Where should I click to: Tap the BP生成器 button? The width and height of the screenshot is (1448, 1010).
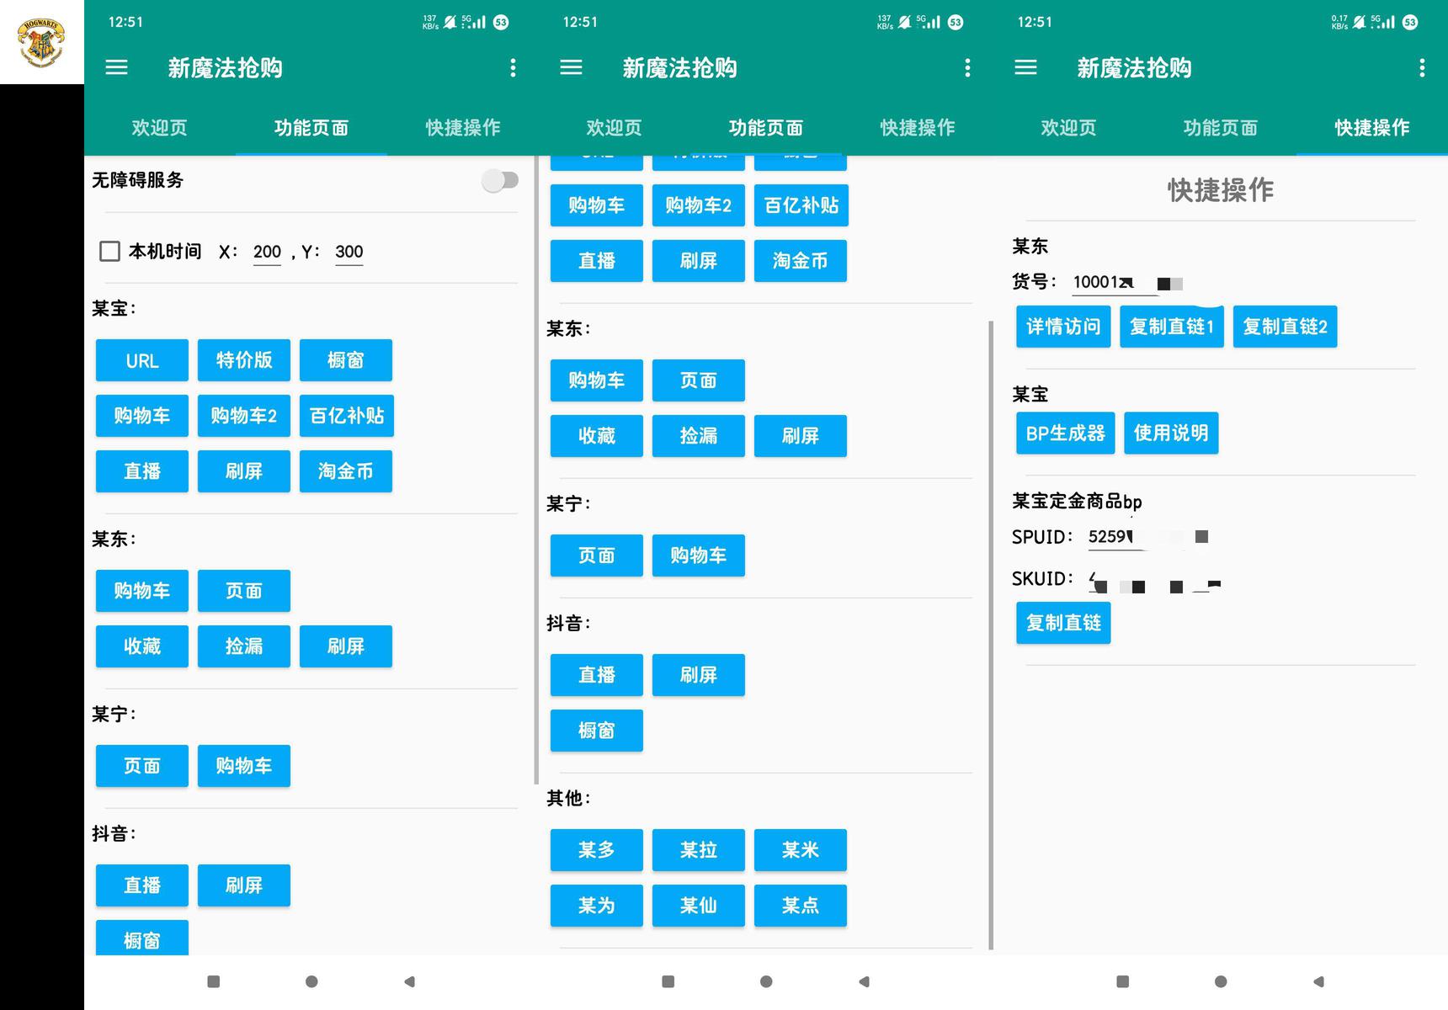1065,433
